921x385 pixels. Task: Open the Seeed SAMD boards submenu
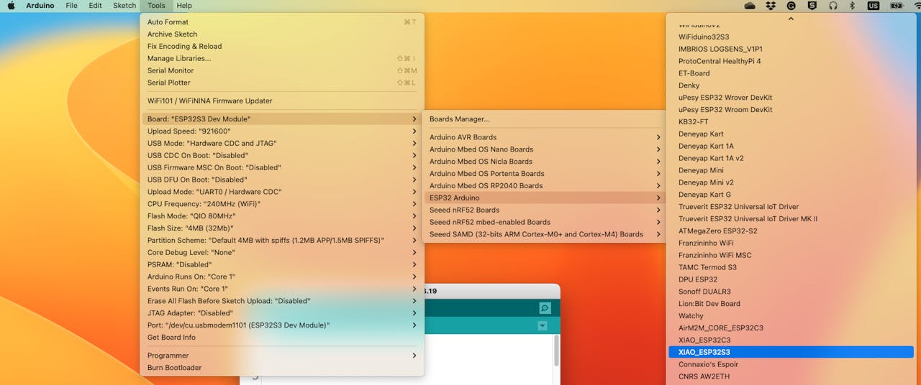pos(545,234)
